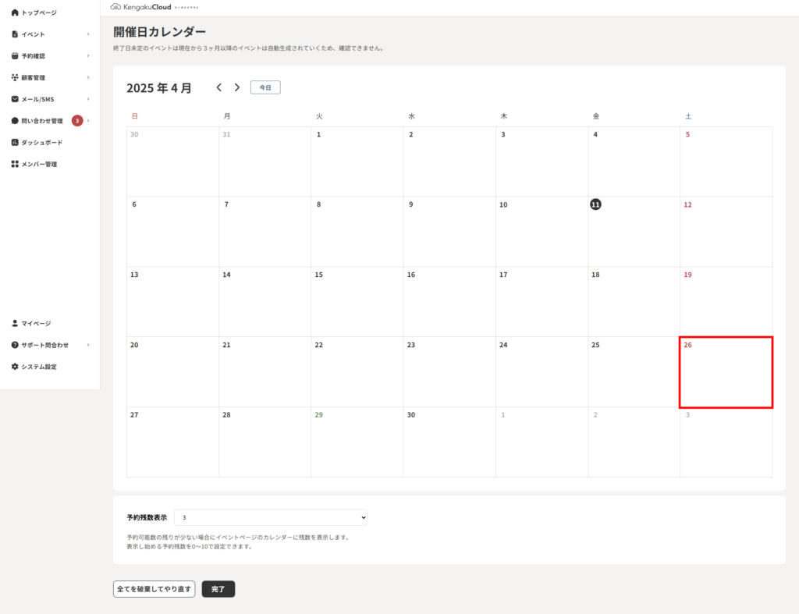Select April 19 calendar cell
The image size is (799, 614).
point(726,302)
